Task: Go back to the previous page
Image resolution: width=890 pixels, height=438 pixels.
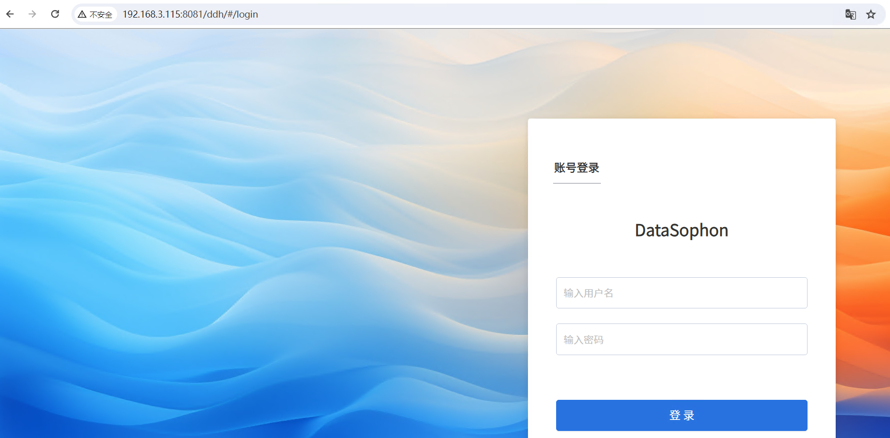Action: coord(10,14)
